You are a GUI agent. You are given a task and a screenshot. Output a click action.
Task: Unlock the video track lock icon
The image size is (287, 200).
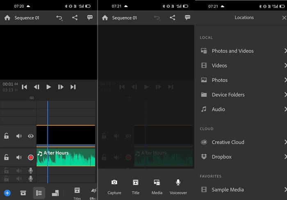click(7, 136)
